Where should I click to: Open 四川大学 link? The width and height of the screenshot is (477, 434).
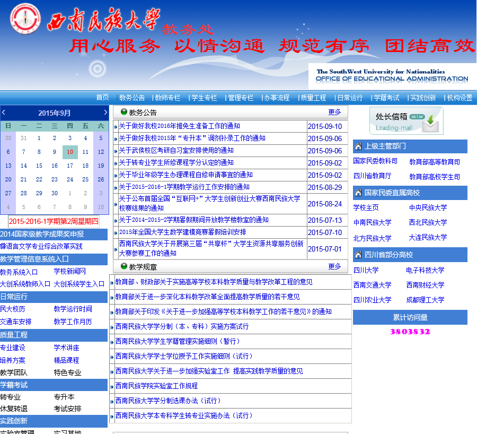point(366,270)
